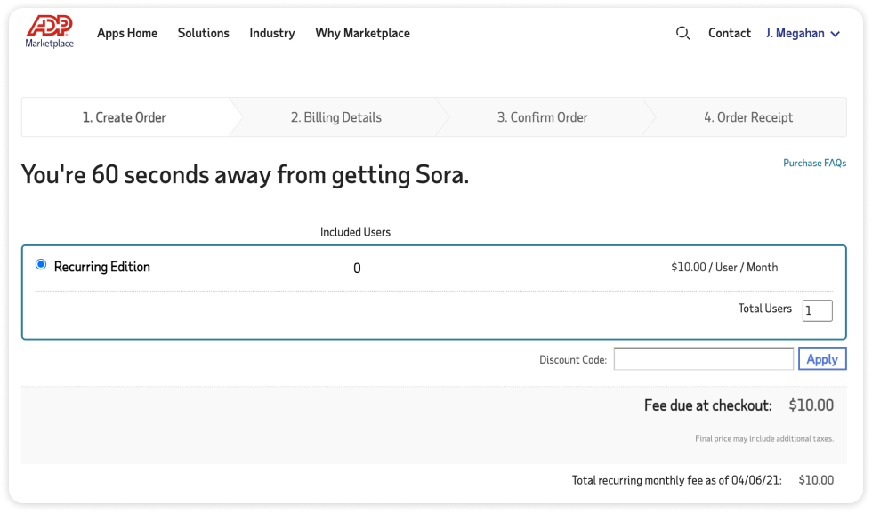
Task: Open the Solutions menu item
Action: [x=203, y=33]
